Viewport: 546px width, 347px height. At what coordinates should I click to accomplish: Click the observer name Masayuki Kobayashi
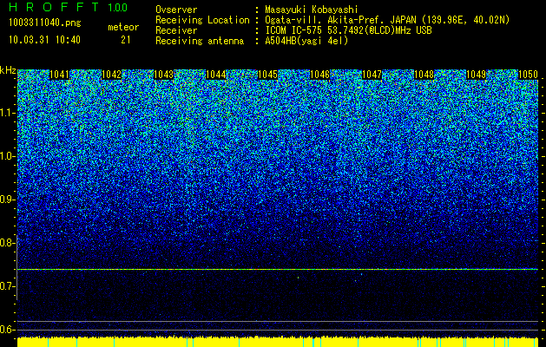point(312,10)
